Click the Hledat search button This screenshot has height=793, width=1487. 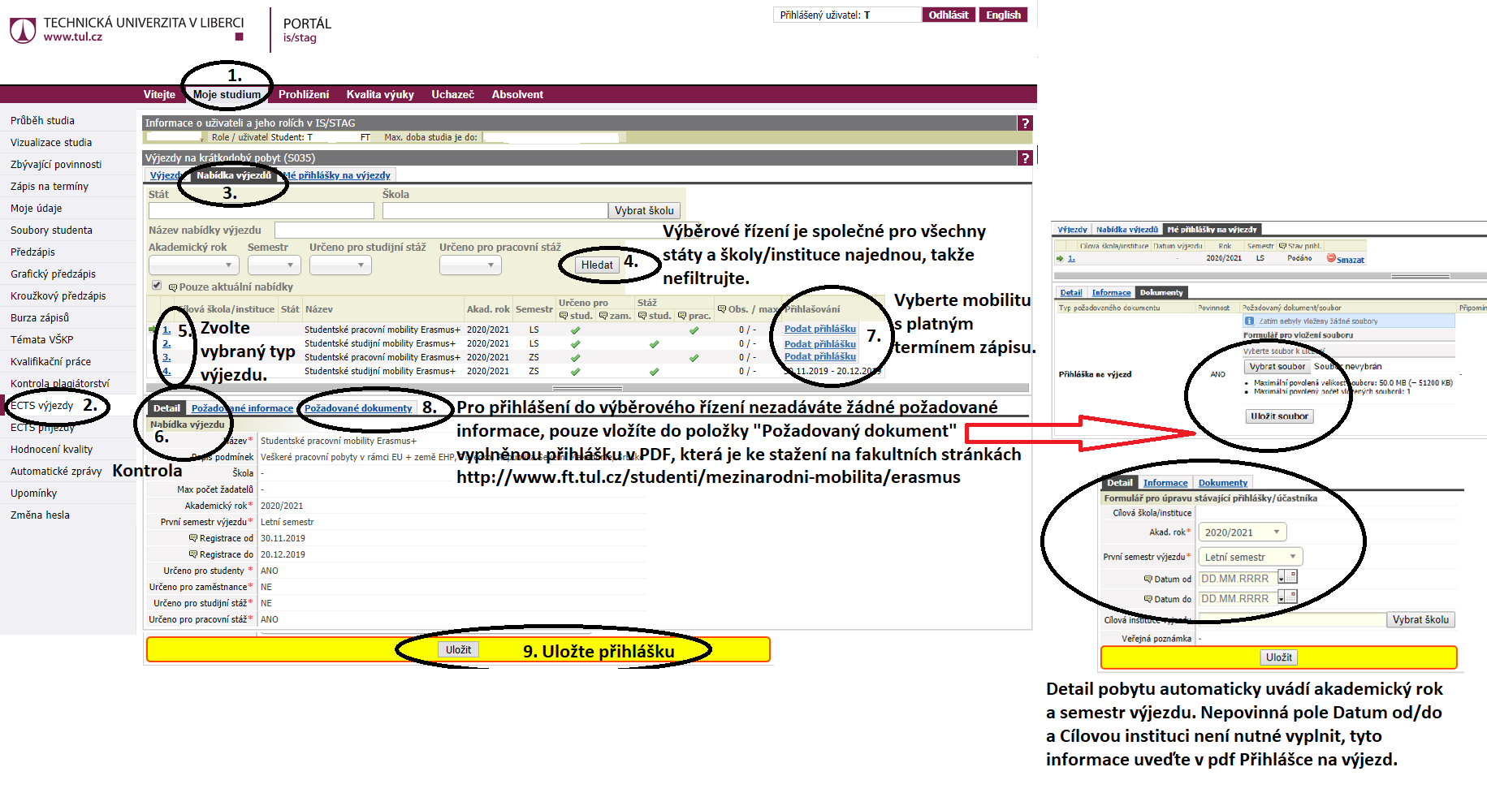point(597,265)
